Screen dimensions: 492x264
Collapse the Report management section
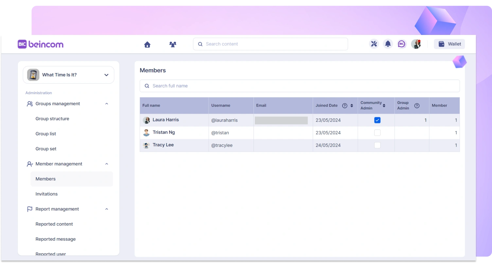(x=107, y=209)
